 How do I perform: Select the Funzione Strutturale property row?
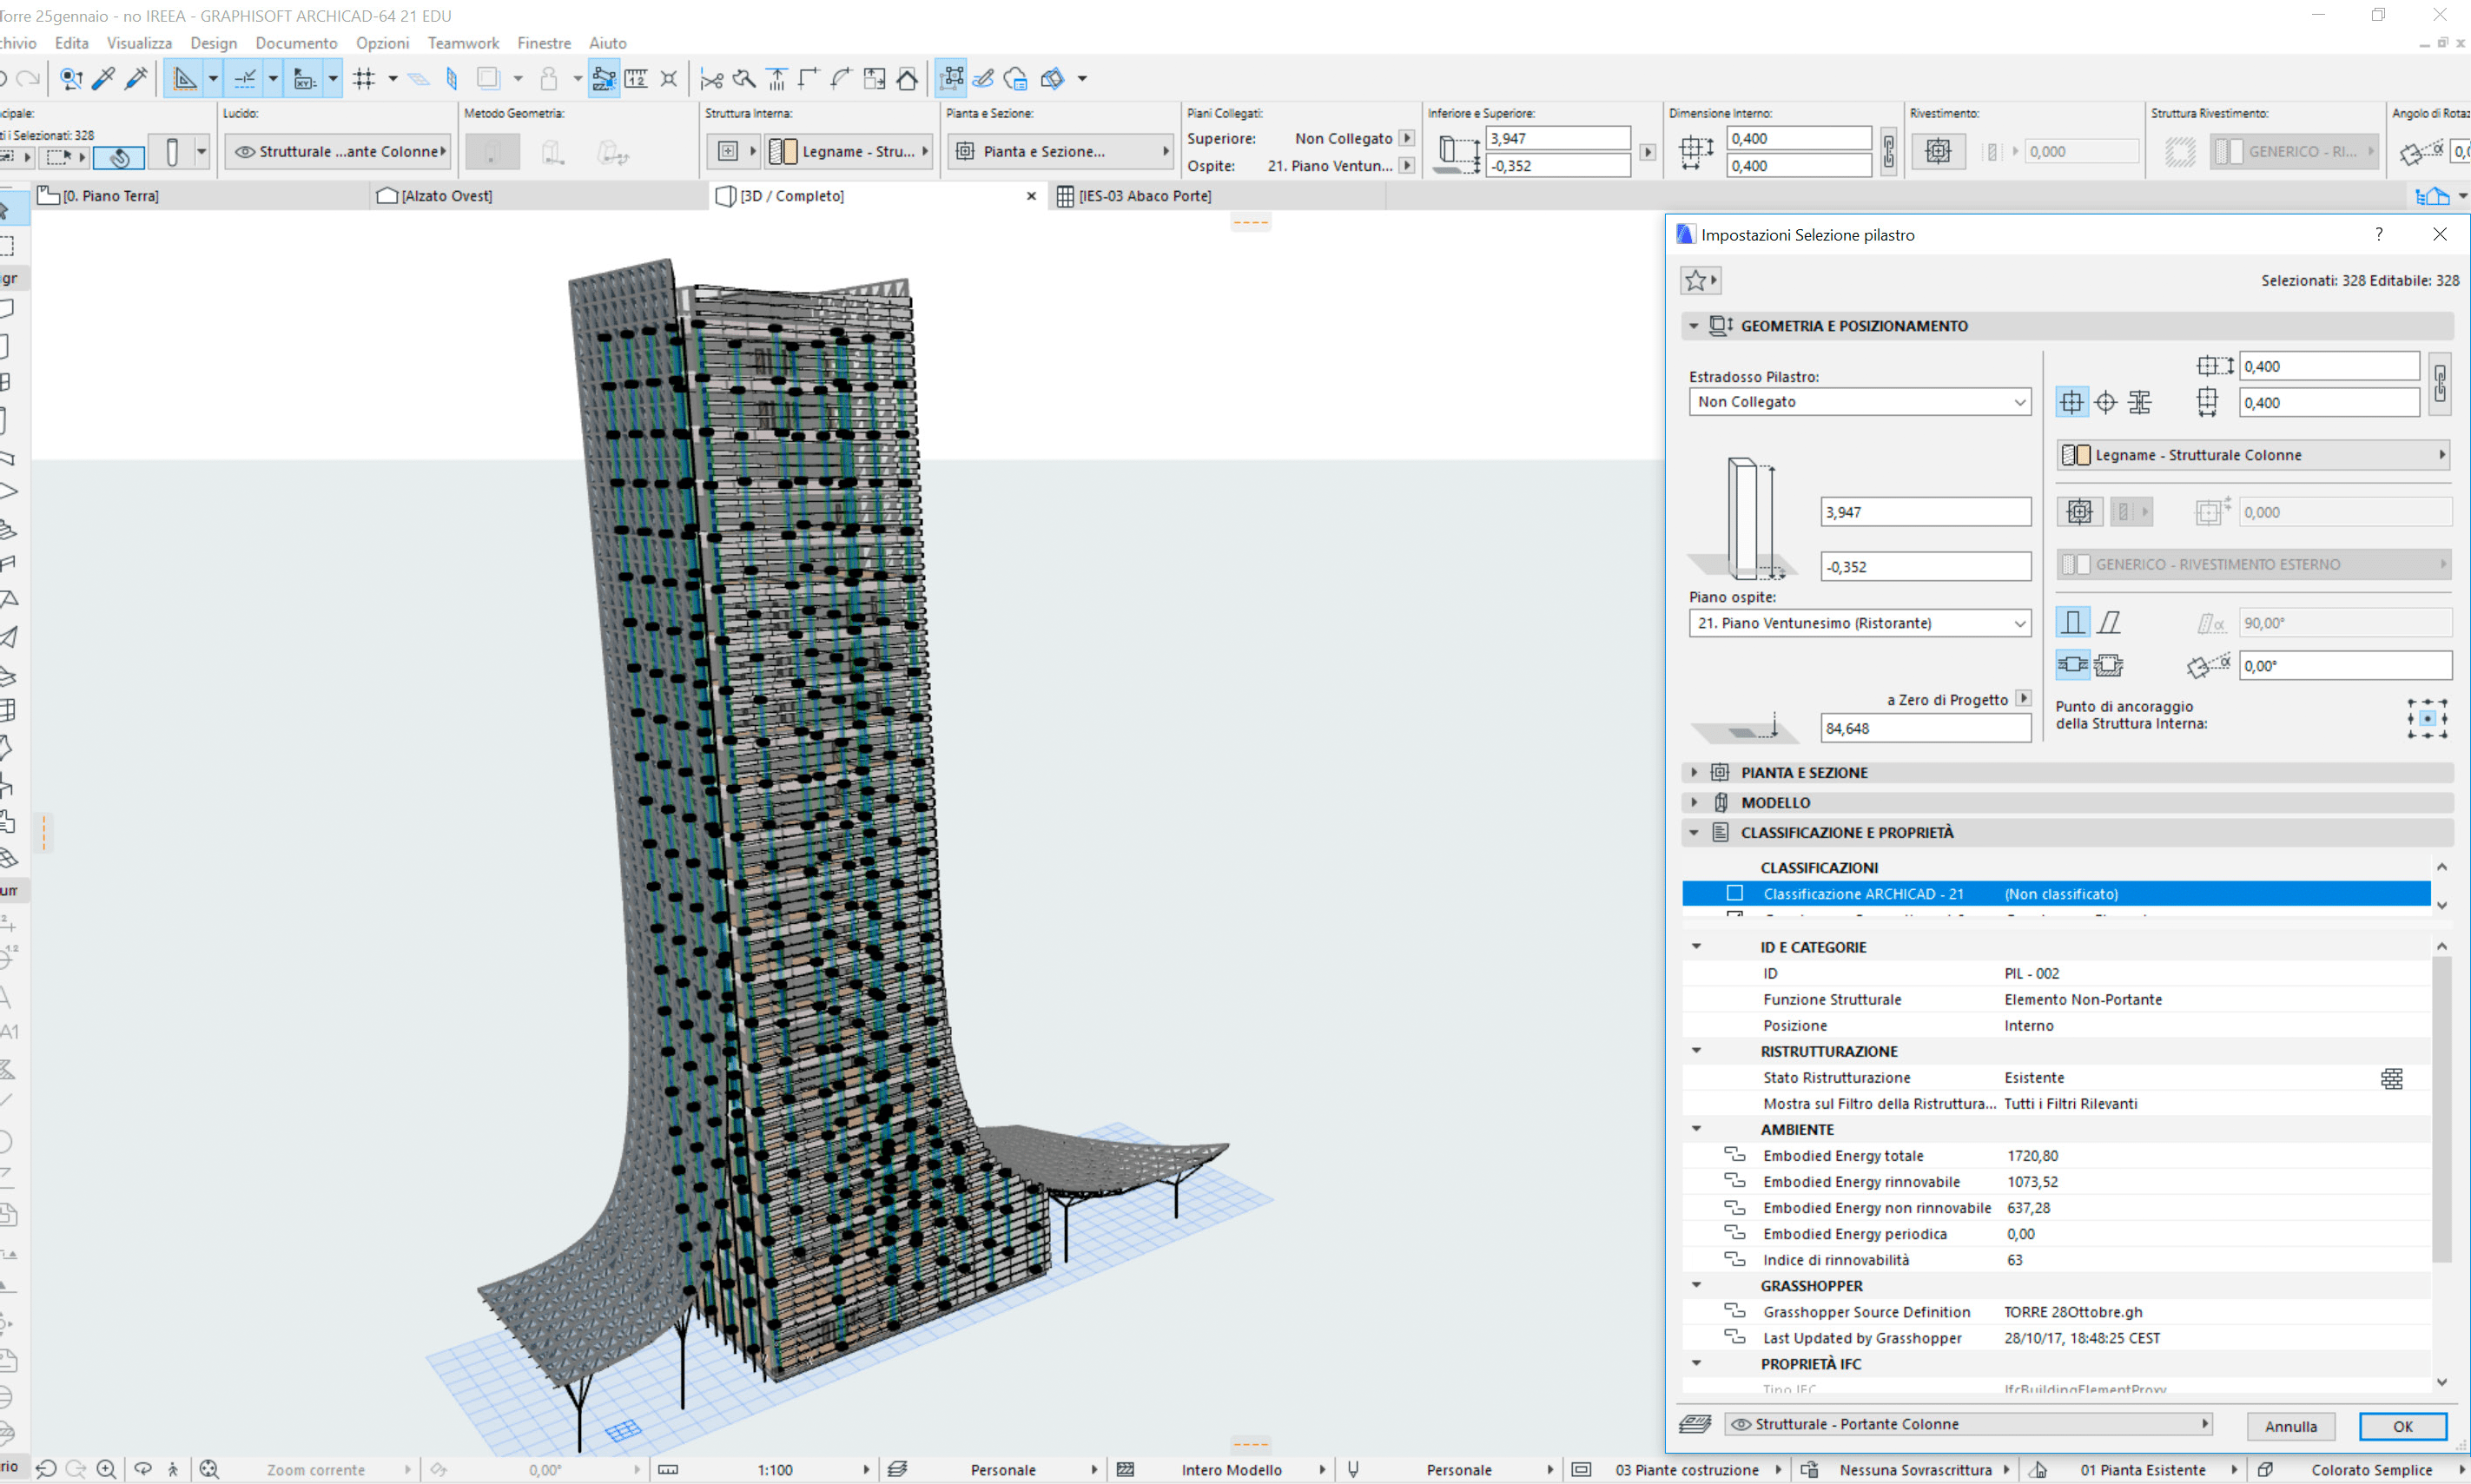[2056, 999]
